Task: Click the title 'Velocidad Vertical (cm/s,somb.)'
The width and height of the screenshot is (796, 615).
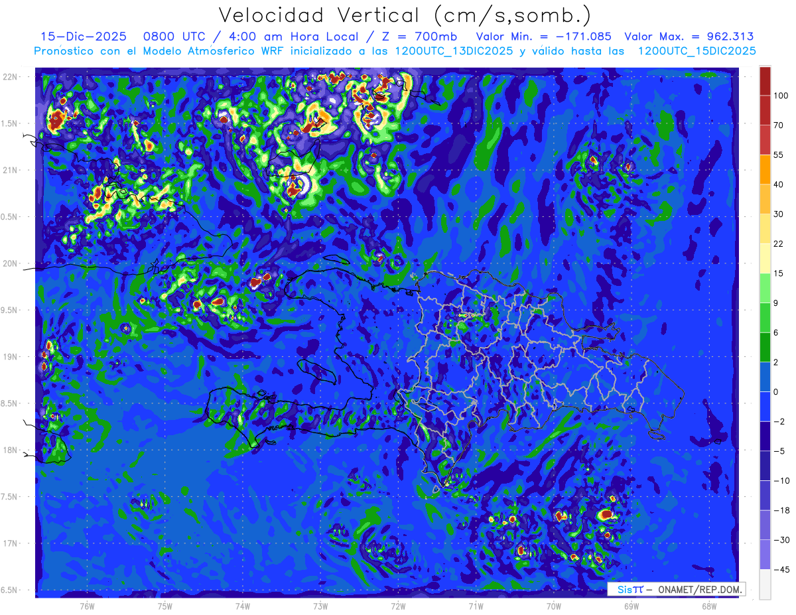Action: [404, 15]
